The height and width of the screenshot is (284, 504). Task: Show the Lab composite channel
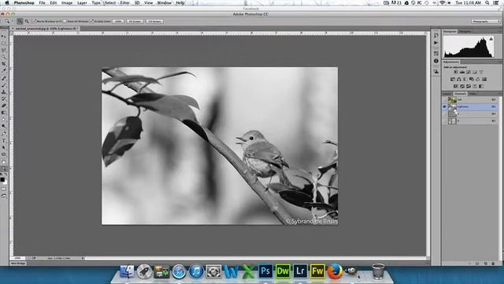[445, 99]
